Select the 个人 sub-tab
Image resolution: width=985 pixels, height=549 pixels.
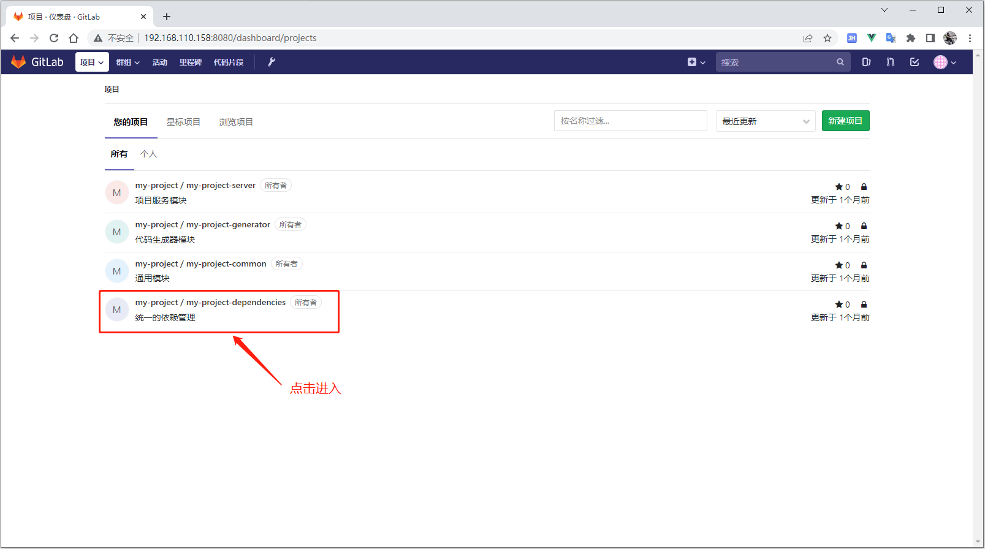pyautogui.click(x=148, y=154)
